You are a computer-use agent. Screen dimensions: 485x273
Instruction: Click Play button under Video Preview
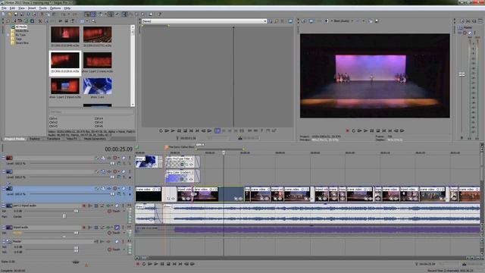[x=365, y=130]
